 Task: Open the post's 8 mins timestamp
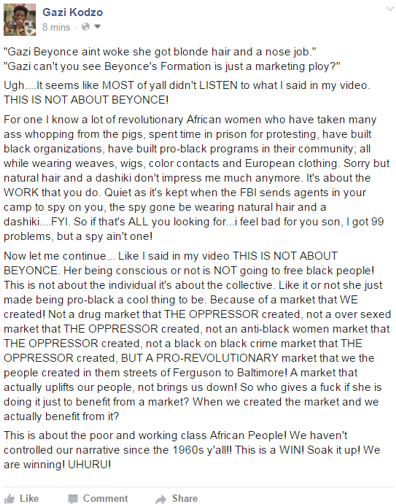pyautogui.click(x=56, y=27)
